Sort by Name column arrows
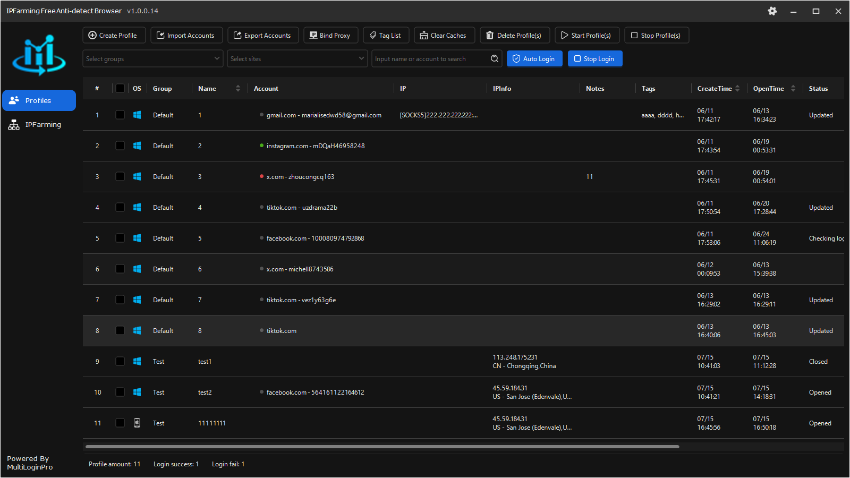 tap(238, 89)
